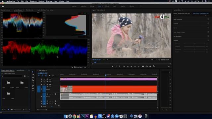Click the Lift button in Program monitor
This screenshot has width=212, height=119.
[143, 66]
